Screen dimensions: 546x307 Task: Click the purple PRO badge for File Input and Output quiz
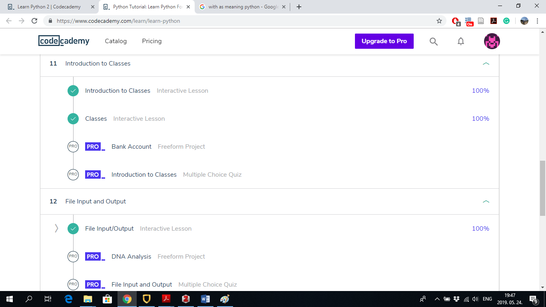tap(95, 285)
